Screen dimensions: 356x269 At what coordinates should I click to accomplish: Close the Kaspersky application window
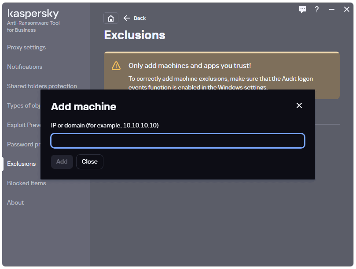(x=346, y=9)
